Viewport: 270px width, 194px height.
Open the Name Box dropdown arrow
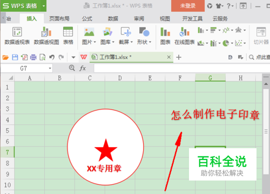pos(50,68)
